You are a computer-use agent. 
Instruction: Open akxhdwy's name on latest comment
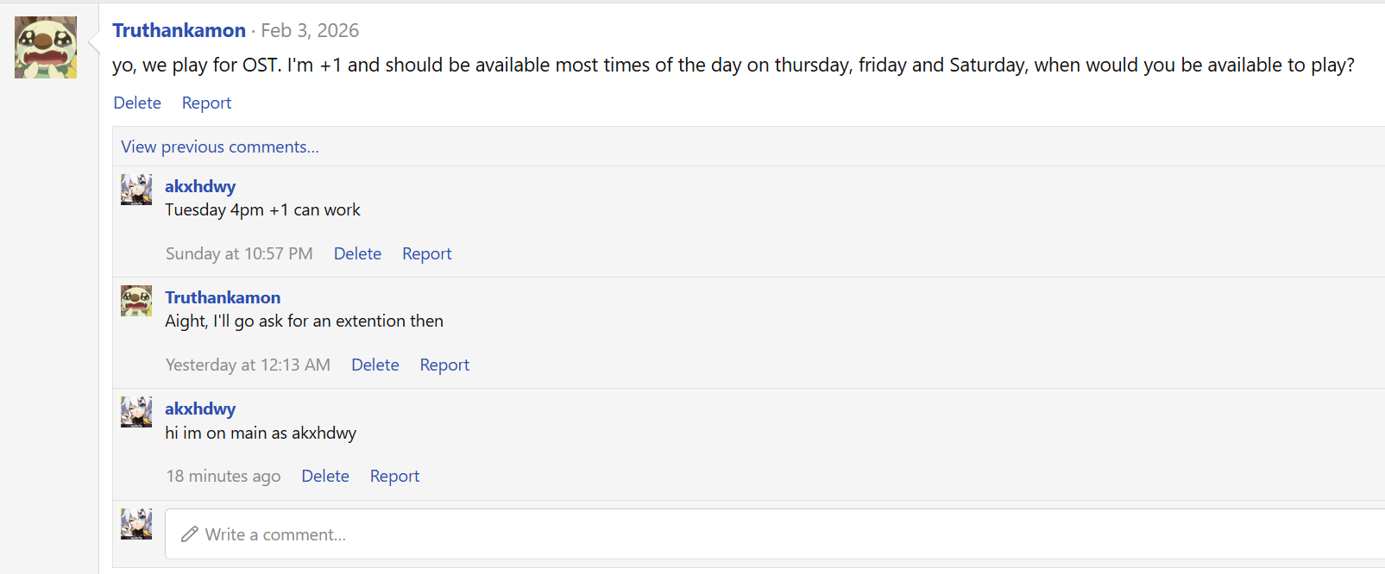point(200,409)
